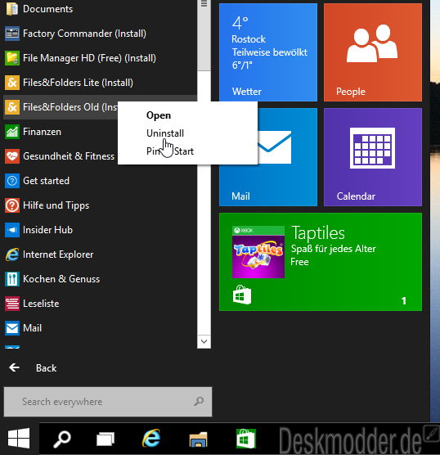Screen dimensions: 440x455
Task: Open the People tile
Action: pos(373,52)
